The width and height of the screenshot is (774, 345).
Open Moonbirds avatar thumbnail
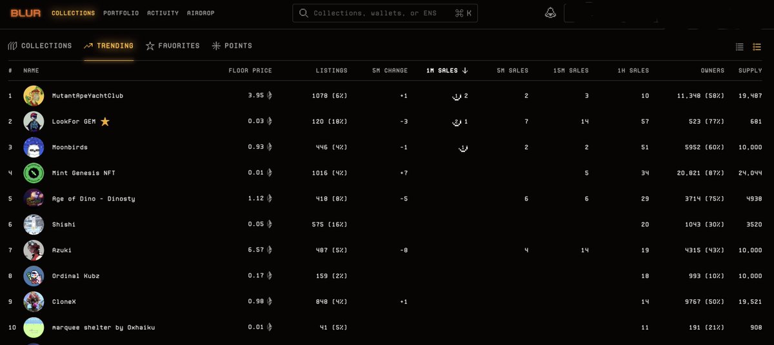point(34,147)
